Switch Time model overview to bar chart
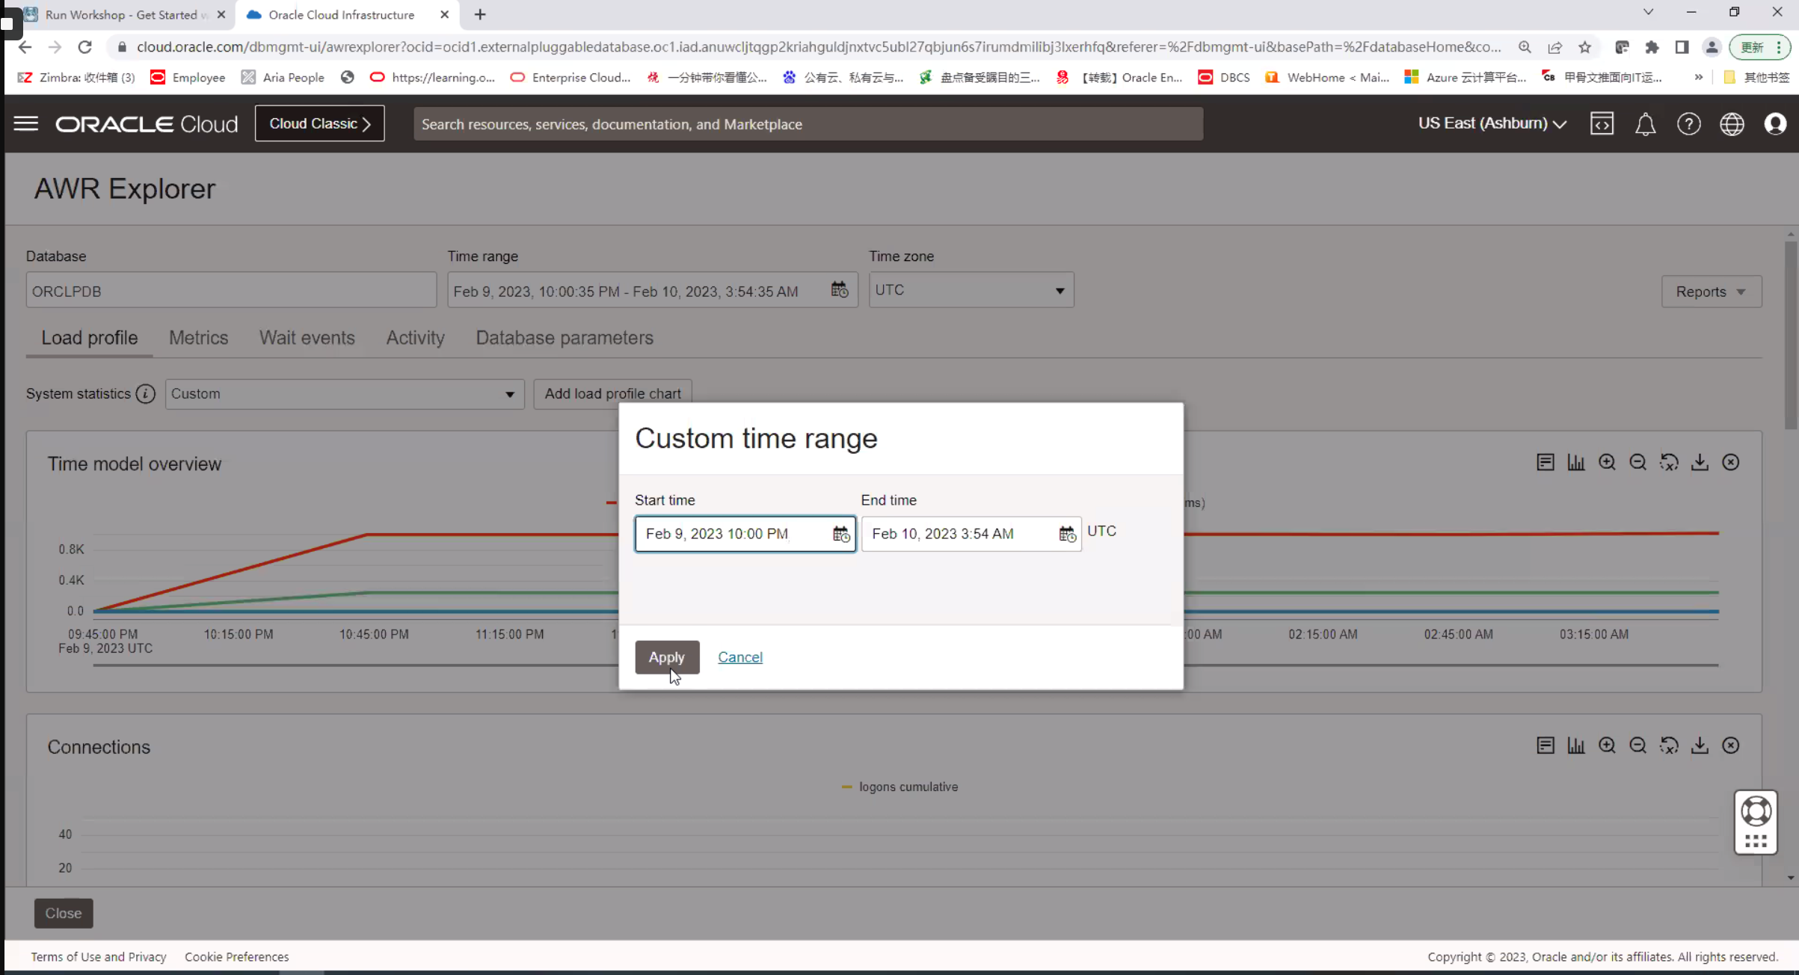The height and width of the screenshot is (975, 1799). [1576, 462]
